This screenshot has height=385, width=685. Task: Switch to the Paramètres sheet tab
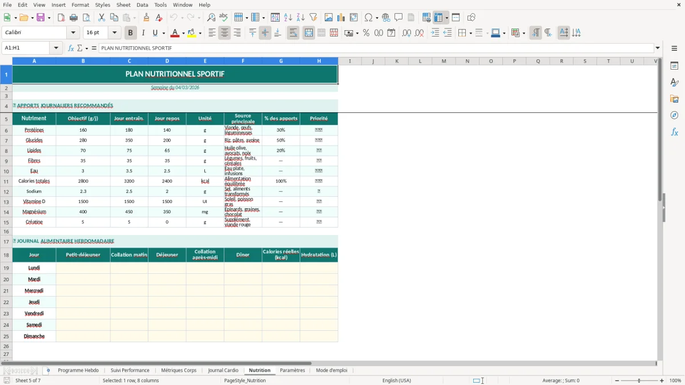pyautogui.click(x=292, y=370)
